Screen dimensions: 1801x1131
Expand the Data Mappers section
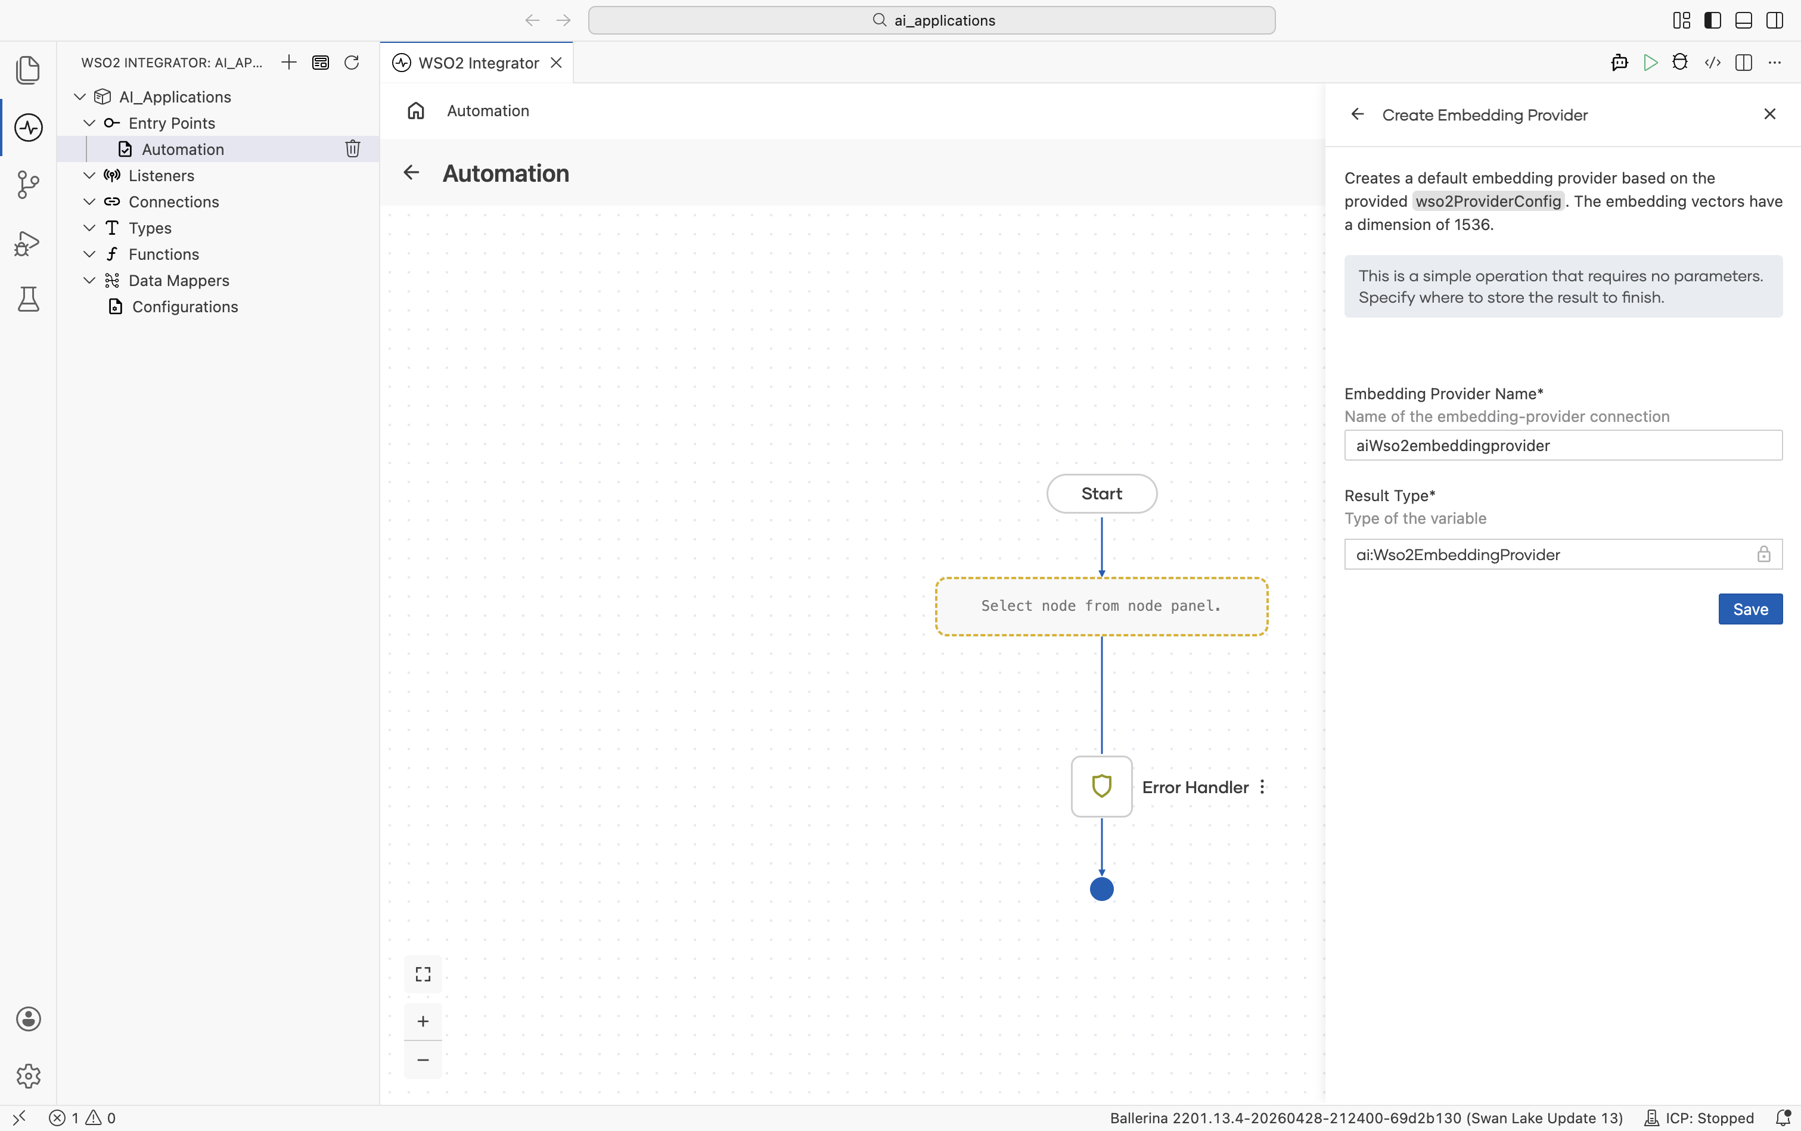pos(89,279)
